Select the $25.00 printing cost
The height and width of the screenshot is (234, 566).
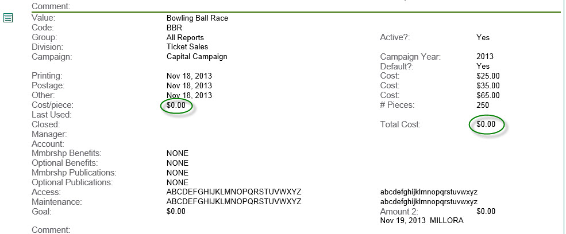click(488, 76)
